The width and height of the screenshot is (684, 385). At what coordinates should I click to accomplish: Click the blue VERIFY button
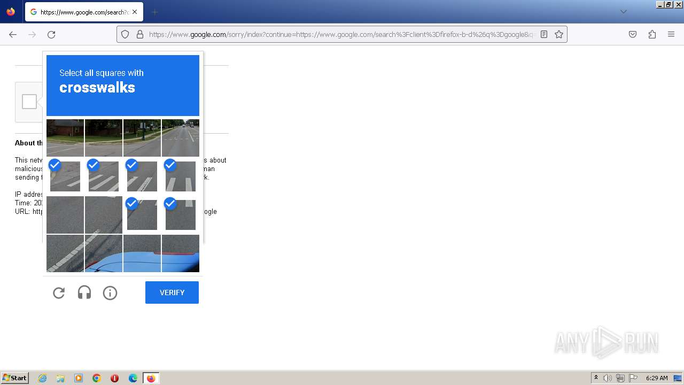tap(172, 292)
